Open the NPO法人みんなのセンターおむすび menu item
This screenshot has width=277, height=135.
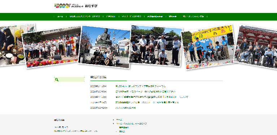click(85, 17)
